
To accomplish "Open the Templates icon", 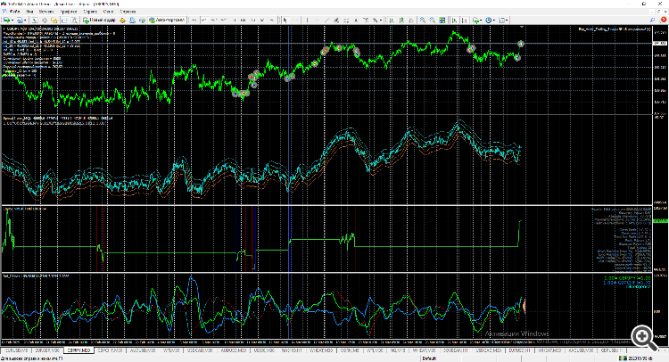I will 501,20.
